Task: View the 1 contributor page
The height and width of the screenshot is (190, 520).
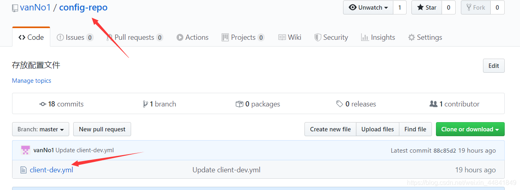Action: (454, 104)
